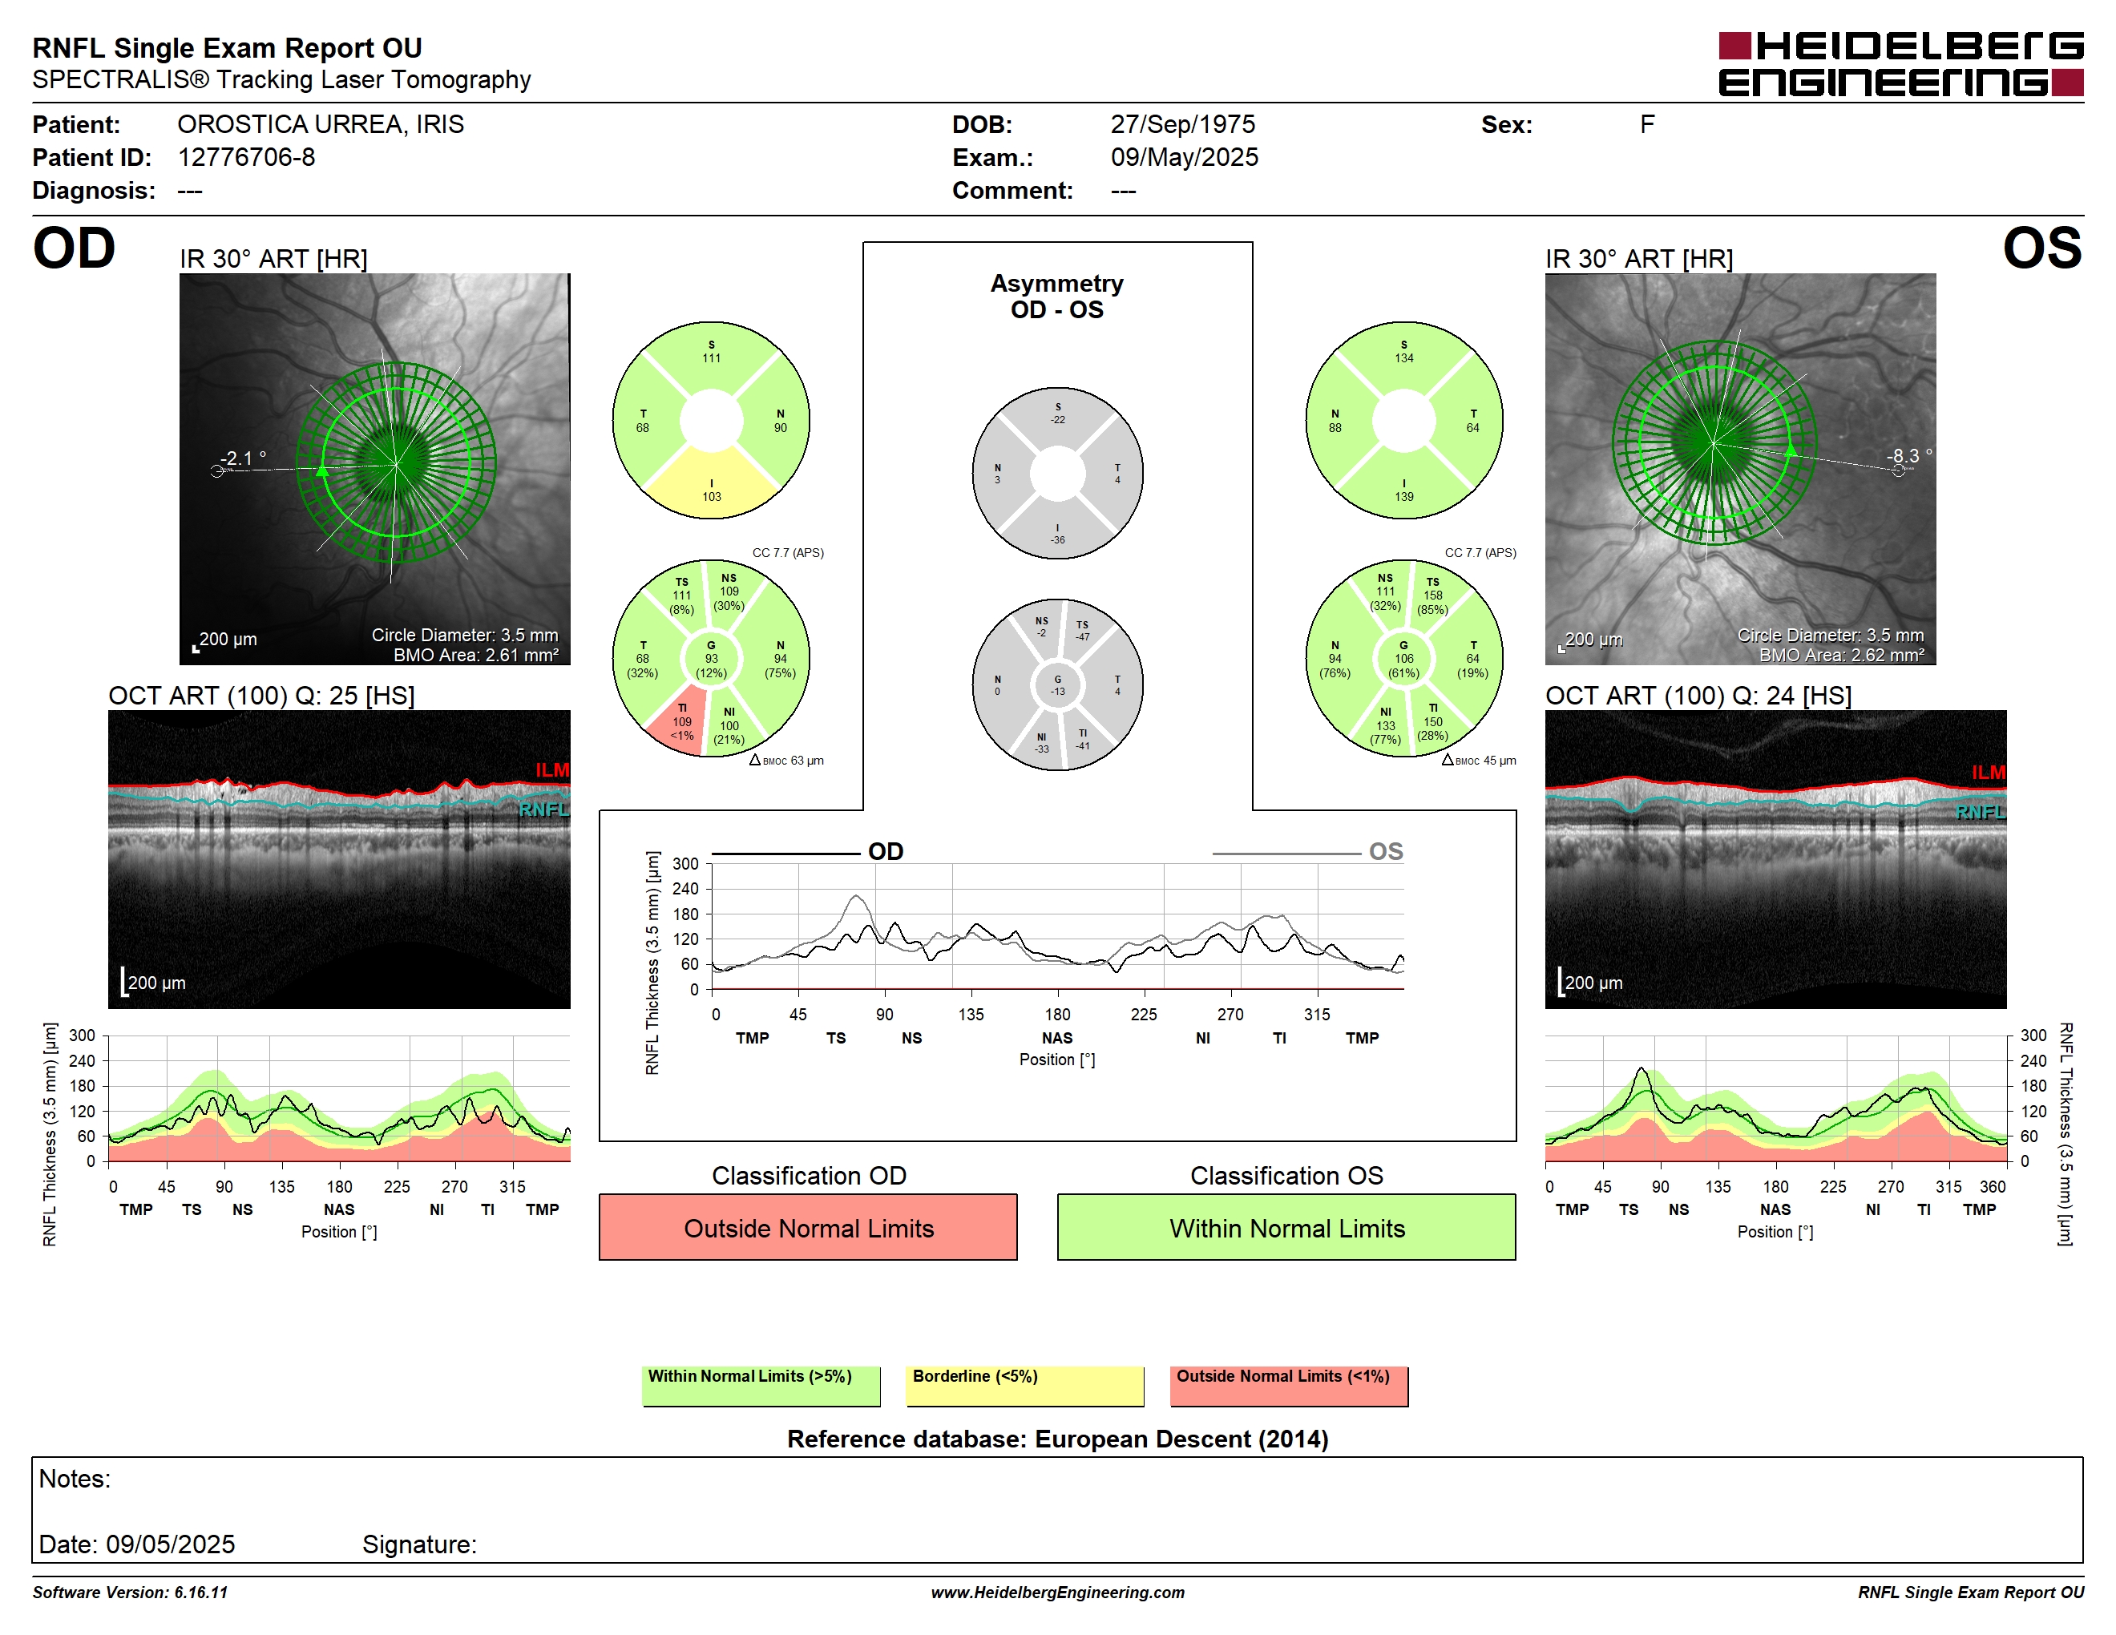Click the Software Version 6.16.11 footer
This screenshot has width=2116, height=1635.
(x=130, y=1593)
